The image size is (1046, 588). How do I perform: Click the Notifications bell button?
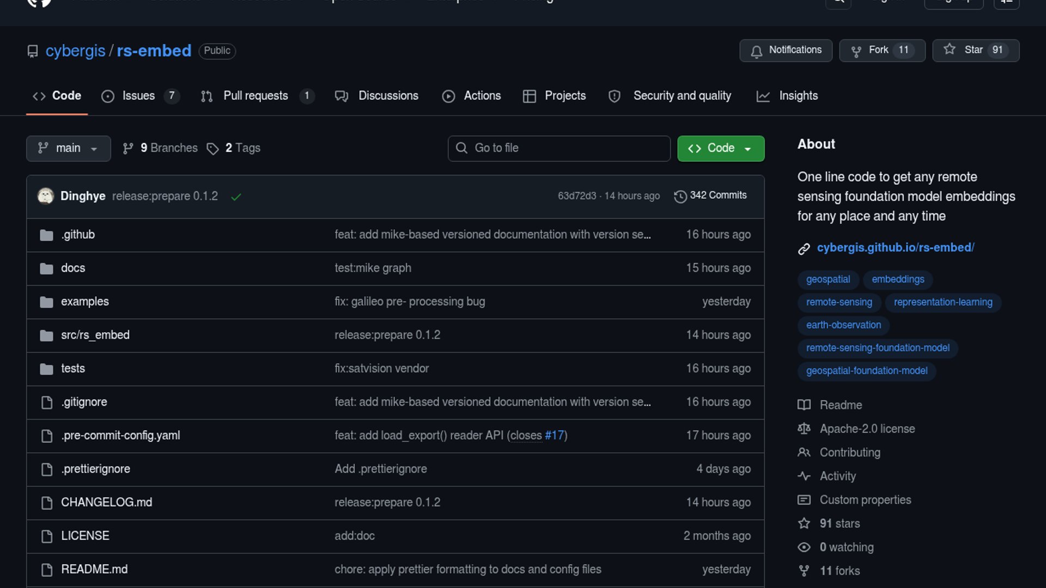pos(785,50)
